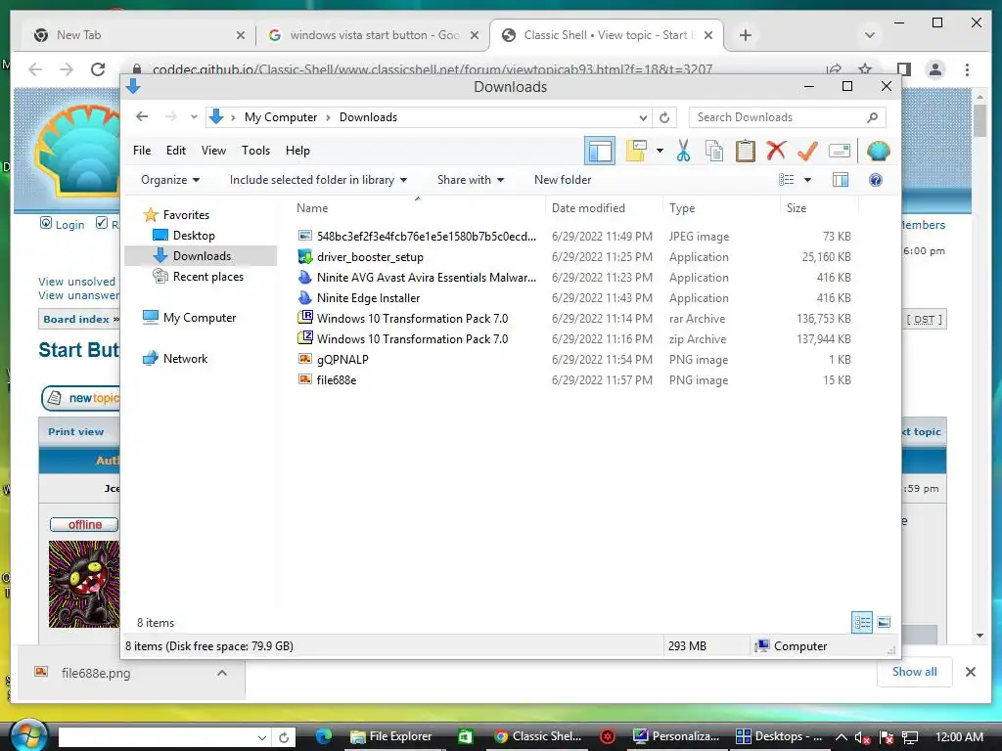Copy selection with the two-pages icon
The image size is (1002, 751).
tap(713, 152)
